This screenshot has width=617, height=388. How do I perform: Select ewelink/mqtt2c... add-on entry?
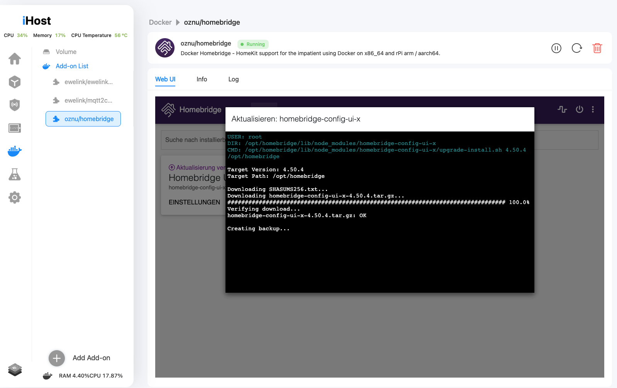point(88,100)
